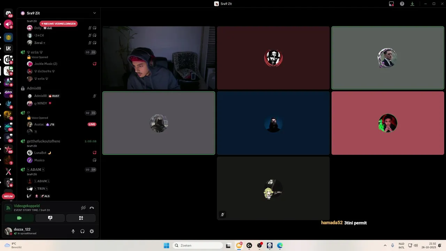This screenshot has width=446, height=251.
Task: Focus the dark-blue hooded avatar tile
Action: [x=273, y=123]
